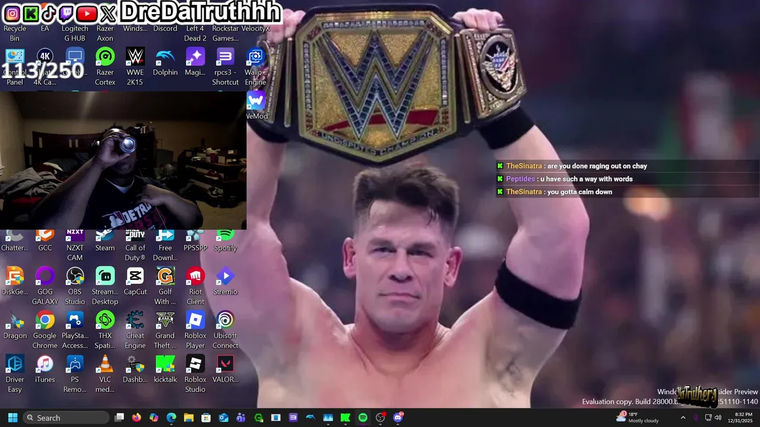
Task: Open the Windows Start menu
Action: [x=12, y=418]
